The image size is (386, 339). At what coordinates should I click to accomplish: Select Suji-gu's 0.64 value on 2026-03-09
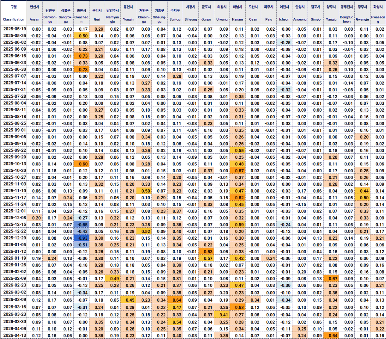[x=175, y=300]
